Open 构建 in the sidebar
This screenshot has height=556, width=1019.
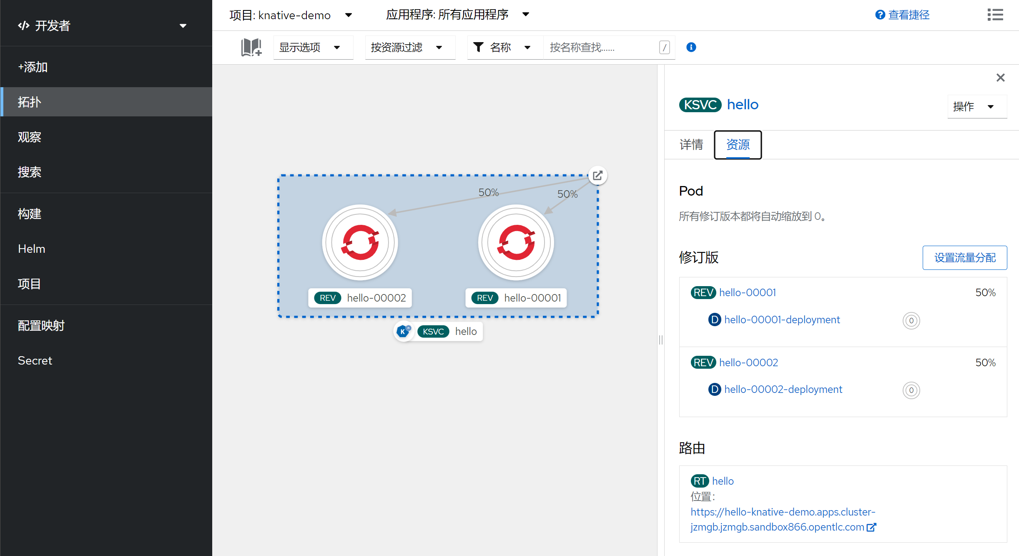click(x=106, y=214)
